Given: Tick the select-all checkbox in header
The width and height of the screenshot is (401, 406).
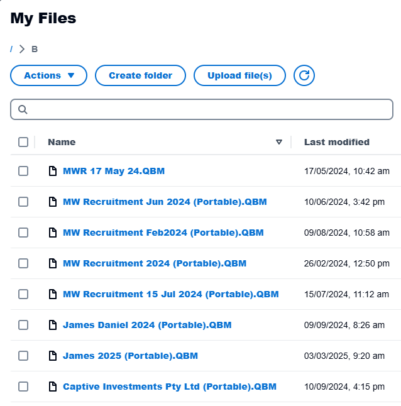Looking at the screenshot, I should [23, 142].
